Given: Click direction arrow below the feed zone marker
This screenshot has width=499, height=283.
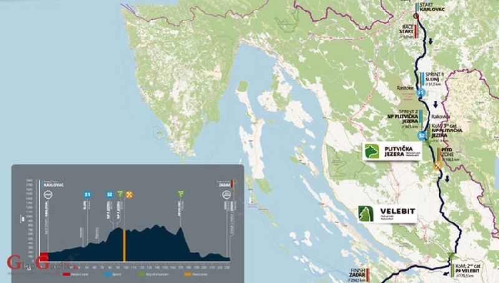Looking at the screenshot, I should pyautogui.click(x=447, y=179).
